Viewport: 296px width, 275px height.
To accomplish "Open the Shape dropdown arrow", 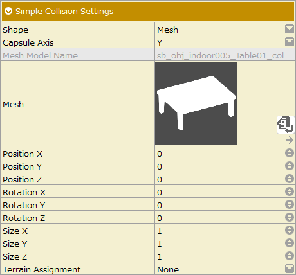I will tap(290, 29).
